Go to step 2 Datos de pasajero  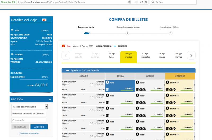[x=127, y=33]
